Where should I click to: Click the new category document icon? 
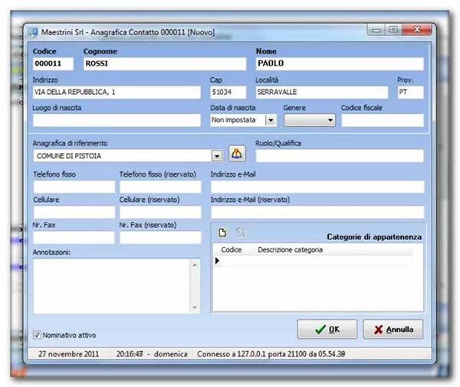click(223, 233)
